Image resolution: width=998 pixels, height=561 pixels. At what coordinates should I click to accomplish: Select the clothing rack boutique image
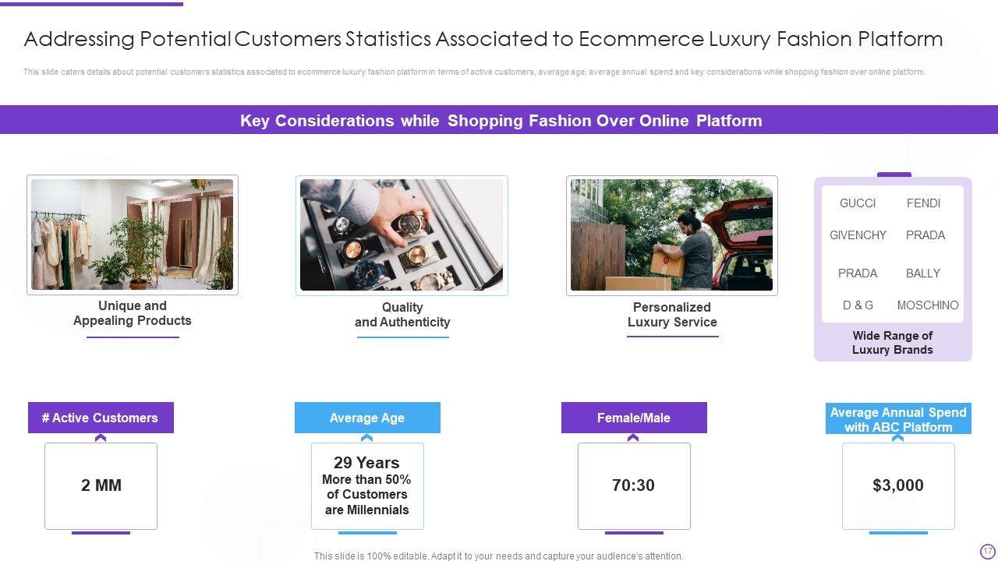coord(132,235)
